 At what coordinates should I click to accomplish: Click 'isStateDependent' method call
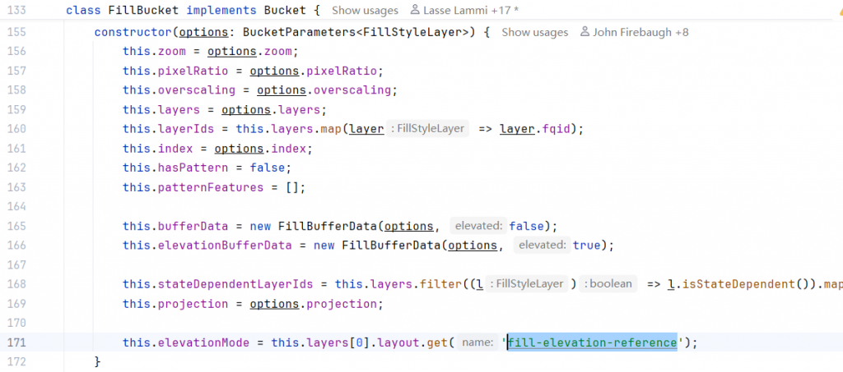pos(738,284)
